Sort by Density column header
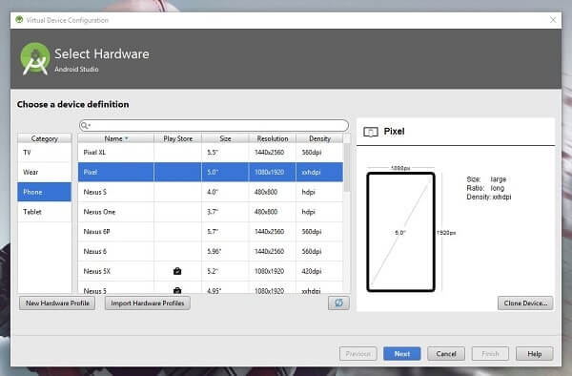572x376 pixels. tap(319, 138)
